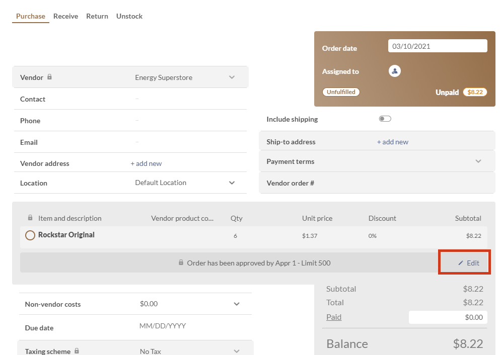The image size is (500, 355).
Task: Click the lock icon beside Taxing scheme
Action: click(77, 351)
